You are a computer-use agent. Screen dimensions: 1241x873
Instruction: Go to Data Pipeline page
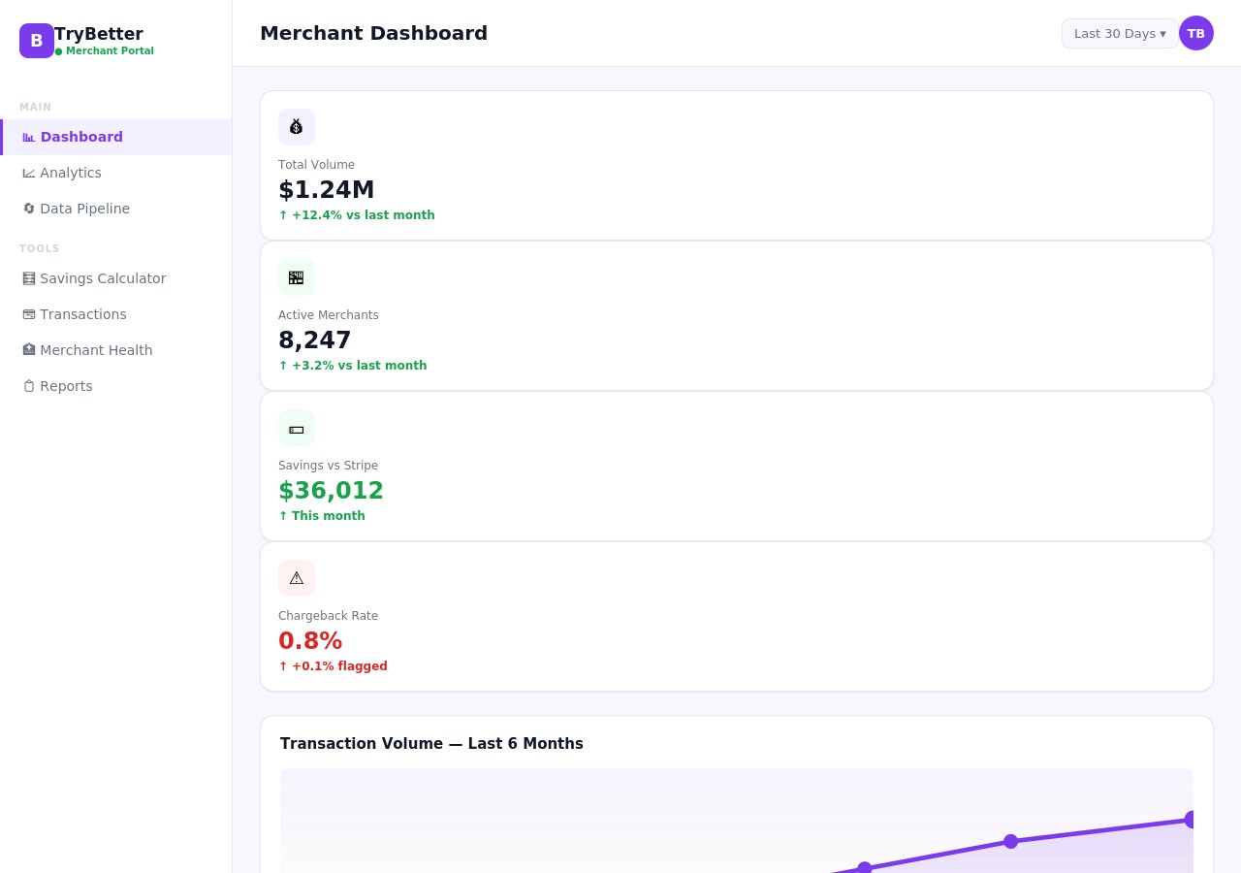pos(84,209)
